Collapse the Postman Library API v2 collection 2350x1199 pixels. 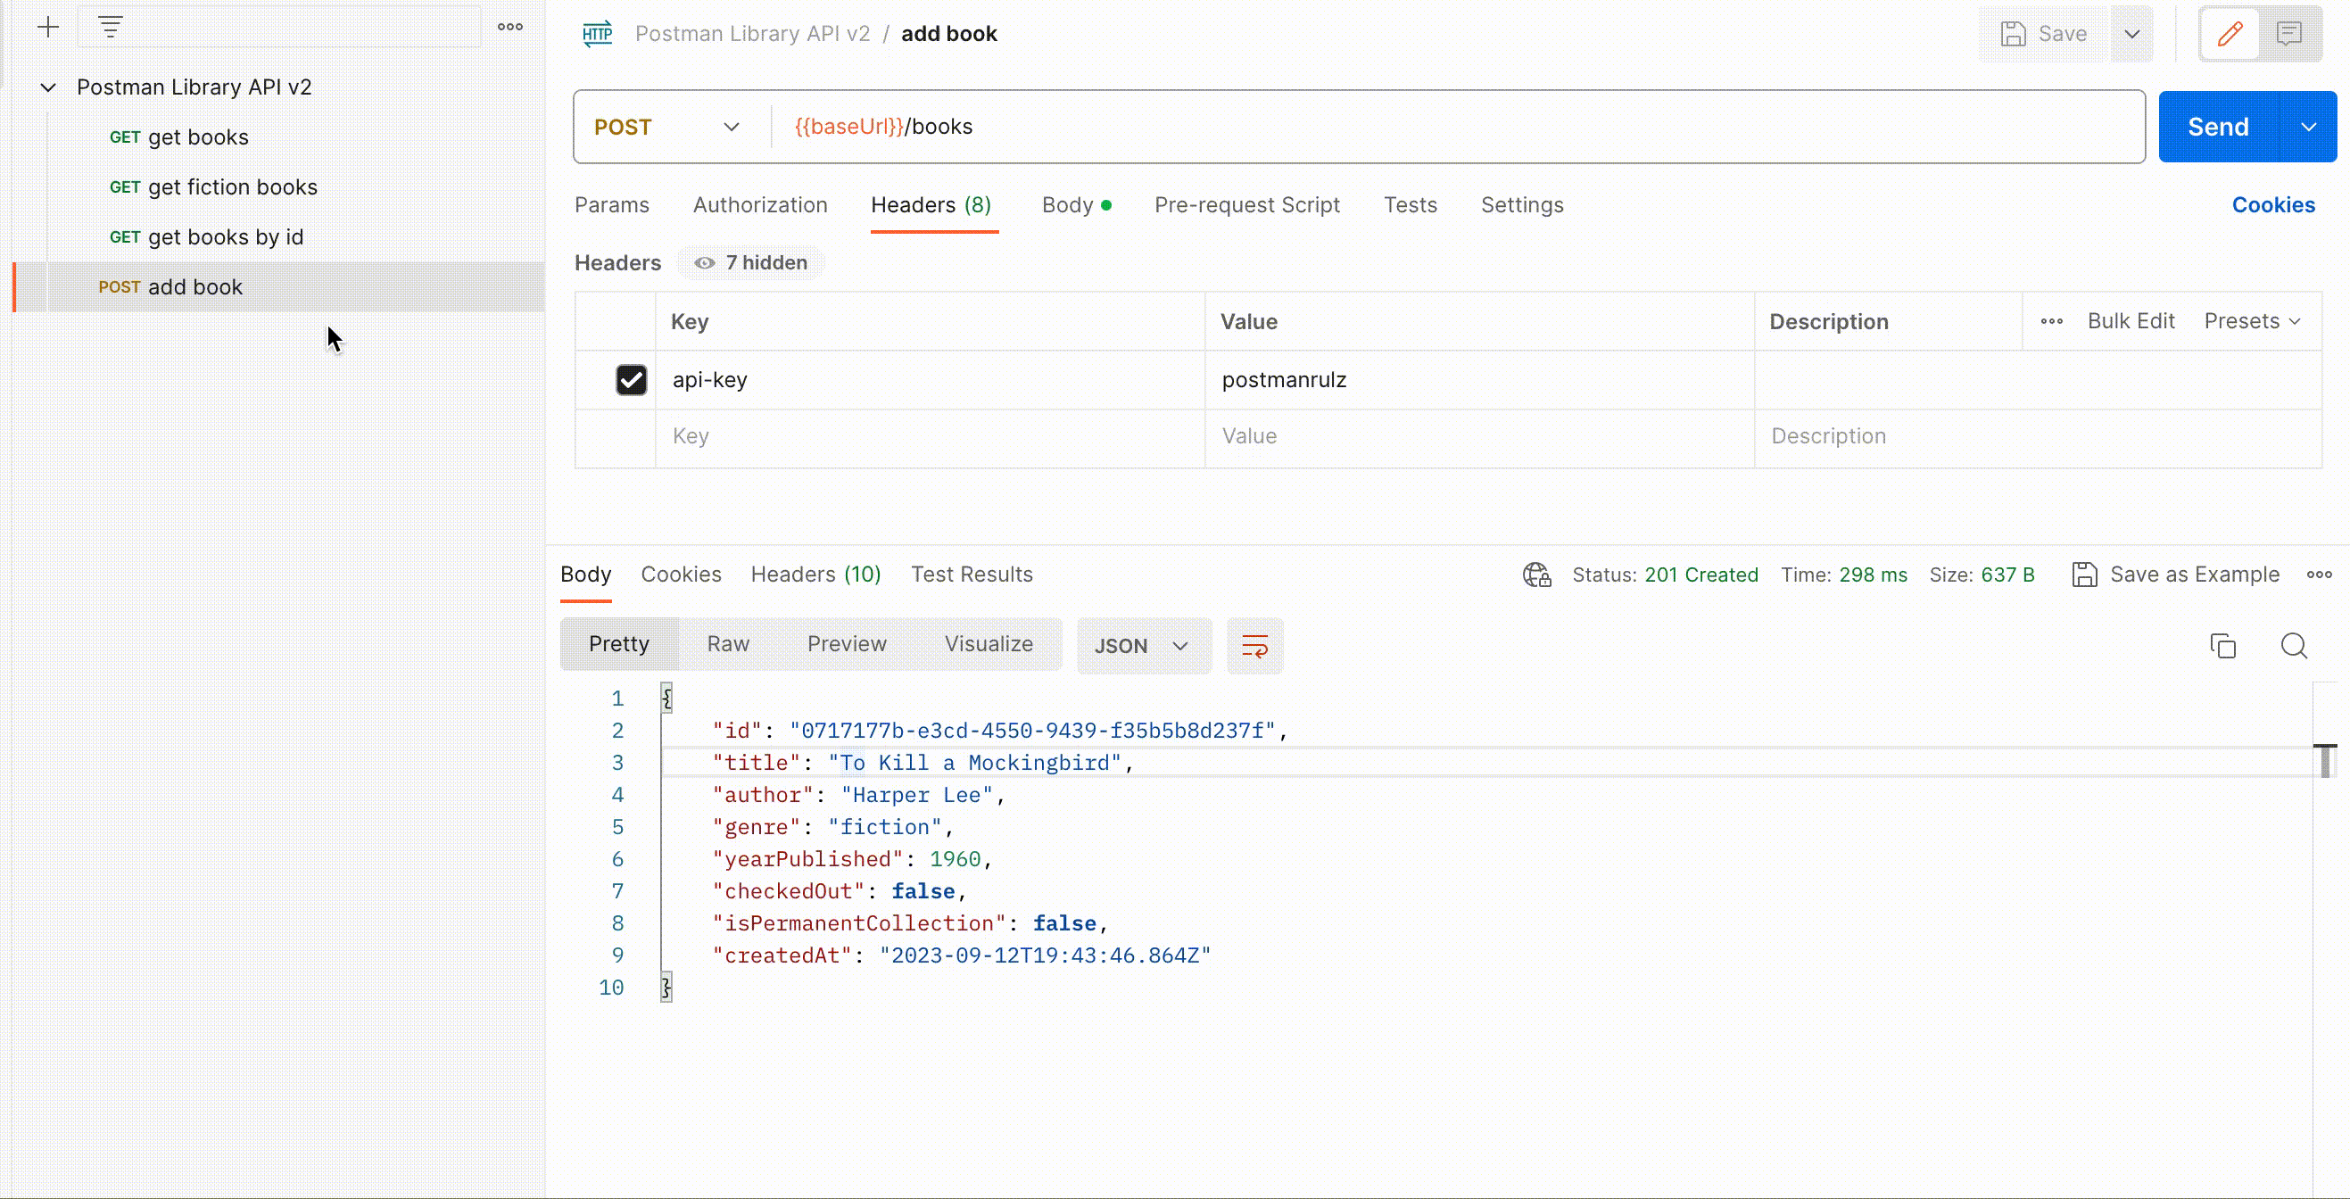tap(47, 87)
